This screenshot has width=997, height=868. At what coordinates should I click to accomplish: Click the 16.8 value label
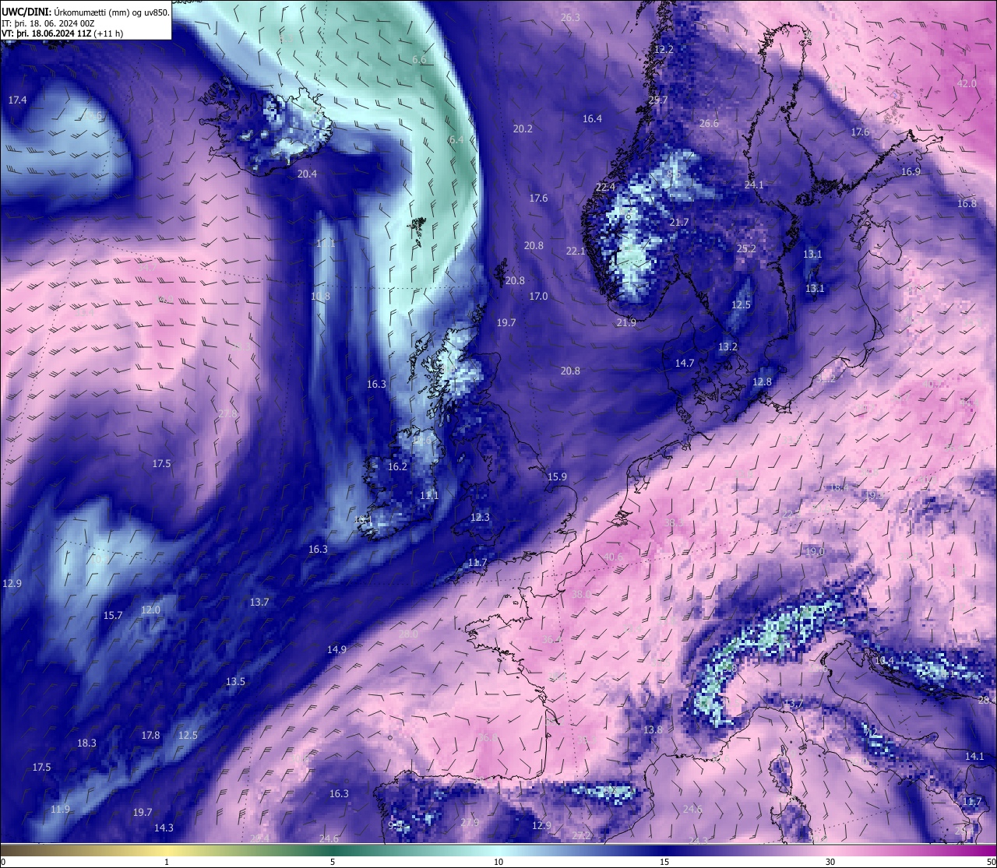click(967, 204)
